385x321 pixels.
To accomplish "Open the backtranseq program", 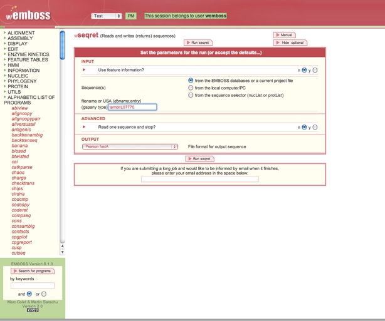I will [24, 140].
